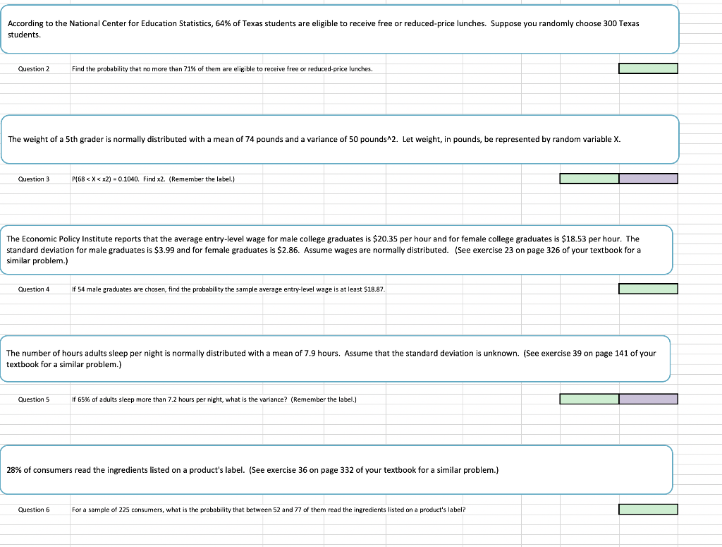Image resolution: width=722 pixels, height=547 pixels.
Task: Select the purple label cell for Question 5
Action: tap(649, 399)
